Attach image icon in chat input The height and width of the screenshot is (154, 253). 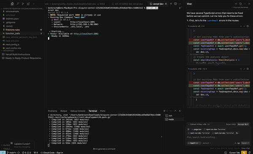[x=239, y=143]
